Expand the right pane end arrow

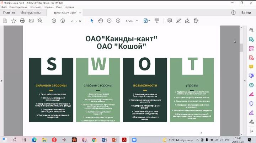tap(252, 131)
